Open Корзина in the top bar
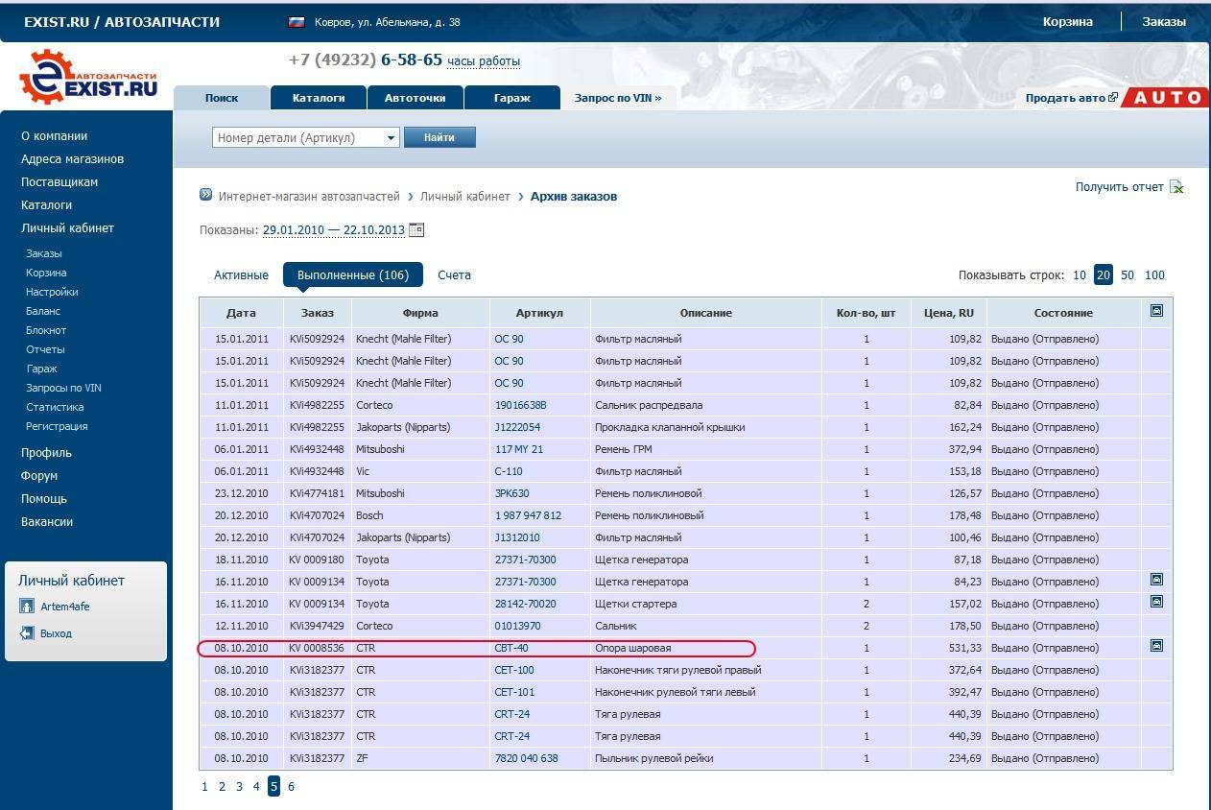The height and width of the screenshot is (810, 1211). pos(1067,22)
